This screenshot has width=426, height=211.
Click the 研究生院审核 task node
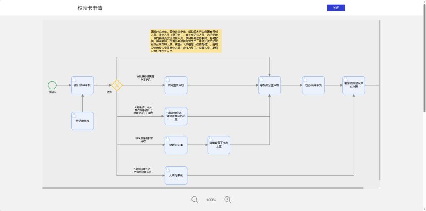pyautogui.click(x=176, y=85)
